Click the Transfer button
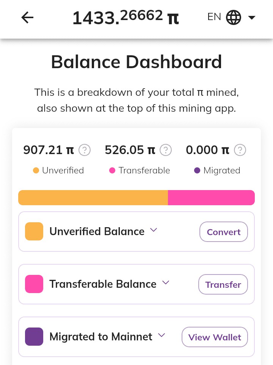The width and height of the screenshot is (273, 365). pyautogui.click(x=223, y=284)
